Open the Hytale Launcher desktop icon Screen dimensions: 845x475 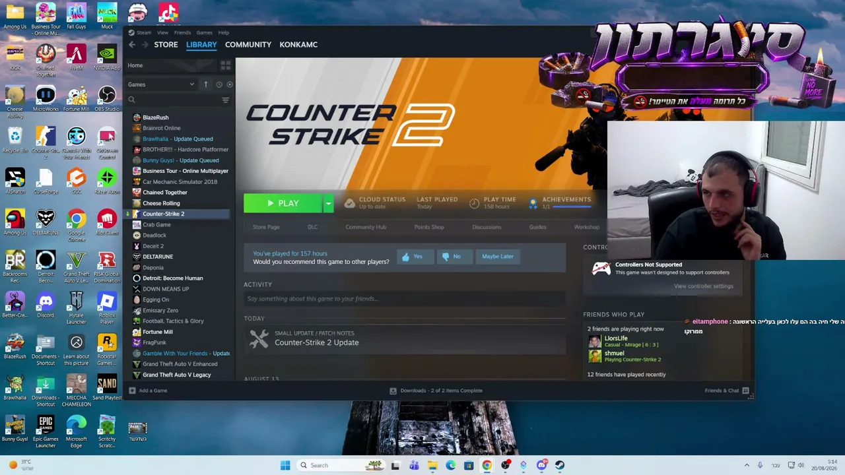[x=76, y=309]
